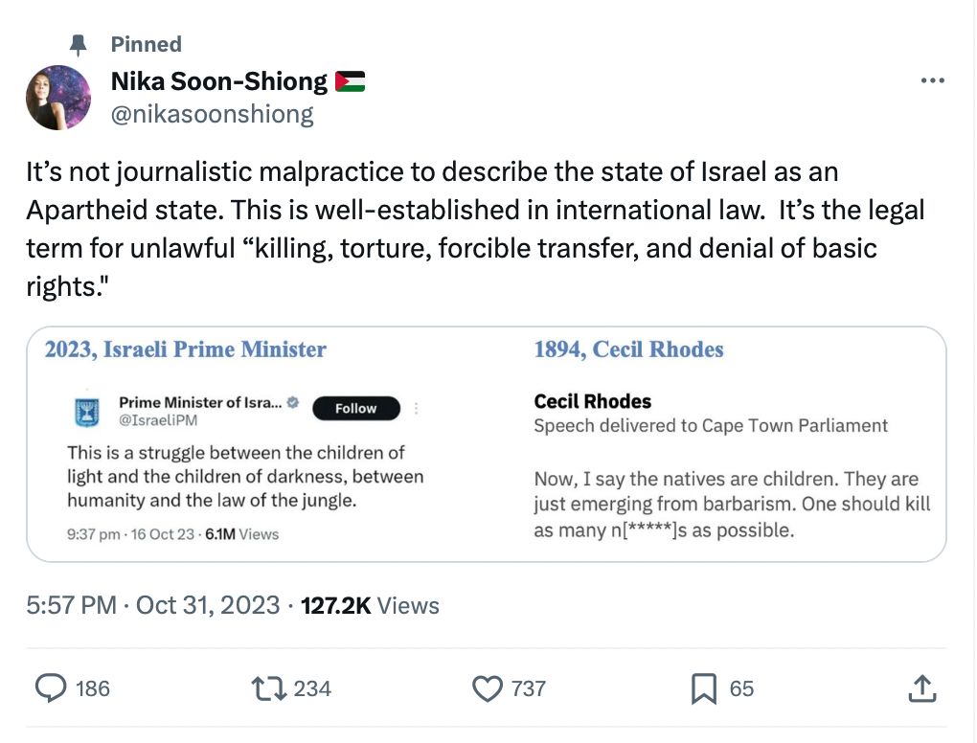Click the Palestinian flag emoji beside the name

pyautogui.click(x=350, y=83)
